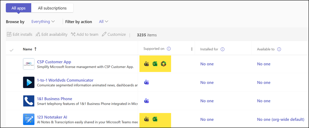This screenshot has width=309, height=128.
Task: Click Available to No one, CSP Customer App
Action: pyautogui.click(x=264, y=64)
